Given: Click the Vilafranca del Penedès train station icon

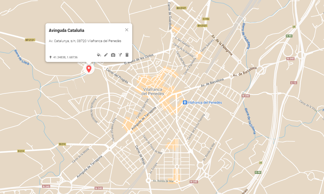Looking at the screenshot, I should pyautogui.click(x=185, y=102).
